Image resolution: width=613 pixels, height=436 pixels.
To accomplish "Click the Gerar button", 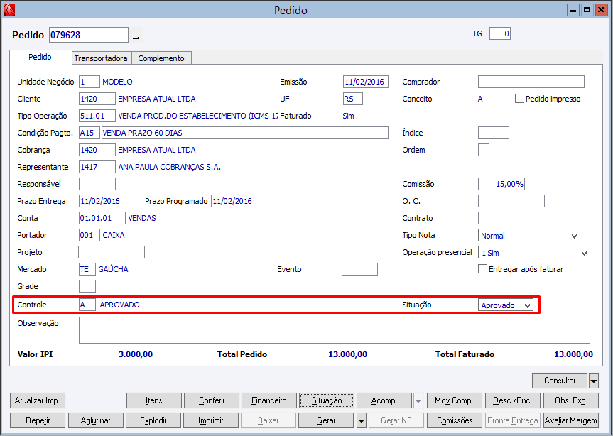I will 326,420.
